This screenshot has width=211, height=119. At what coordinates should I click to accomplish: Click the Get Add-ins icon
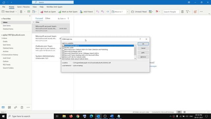(195, 12)
